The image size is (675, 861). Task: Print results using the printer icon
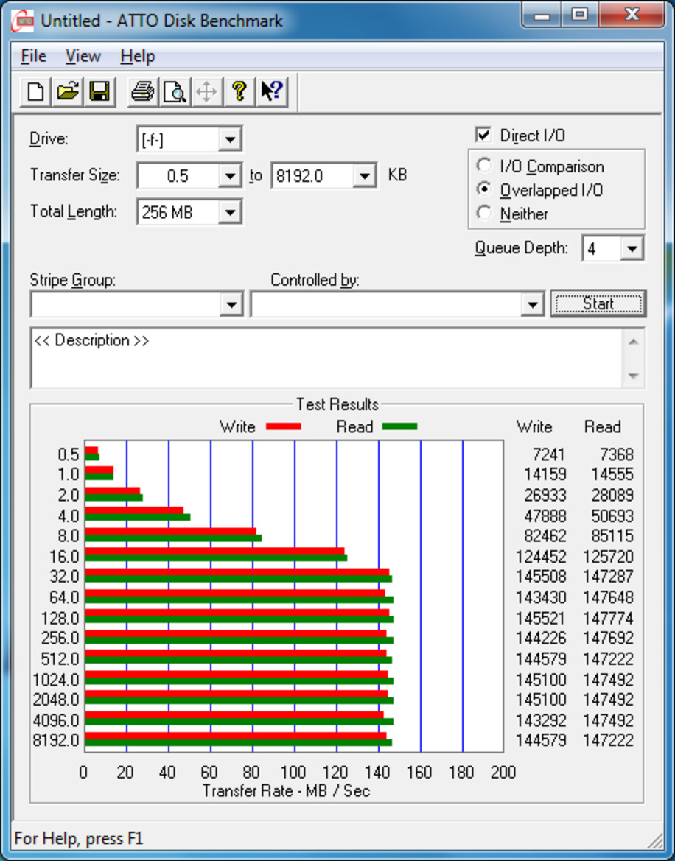click(x=143, y=91)
